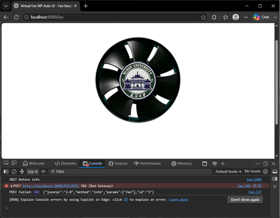
Task: Go back to the previous page
Action: pos(6,17)
